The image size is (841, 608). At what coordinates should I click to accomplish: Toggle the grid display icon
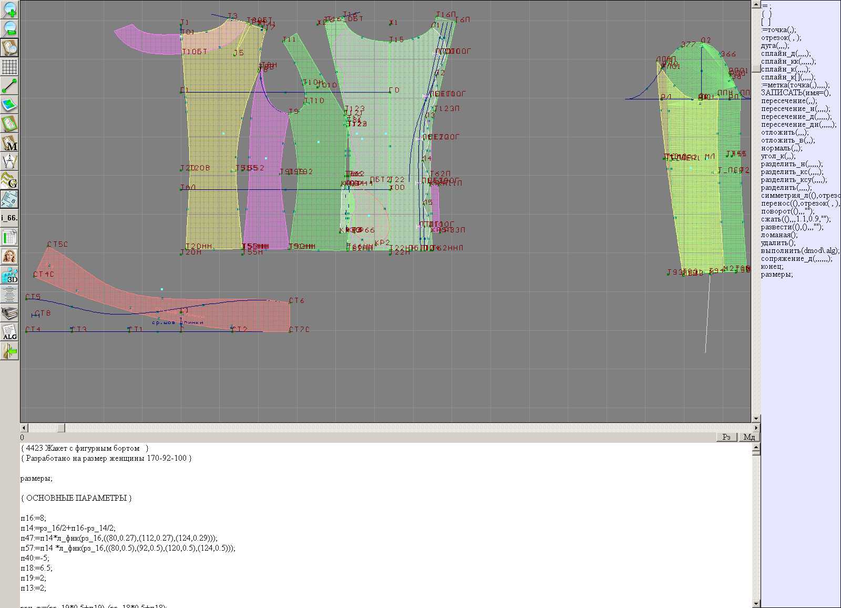[9, 67]
